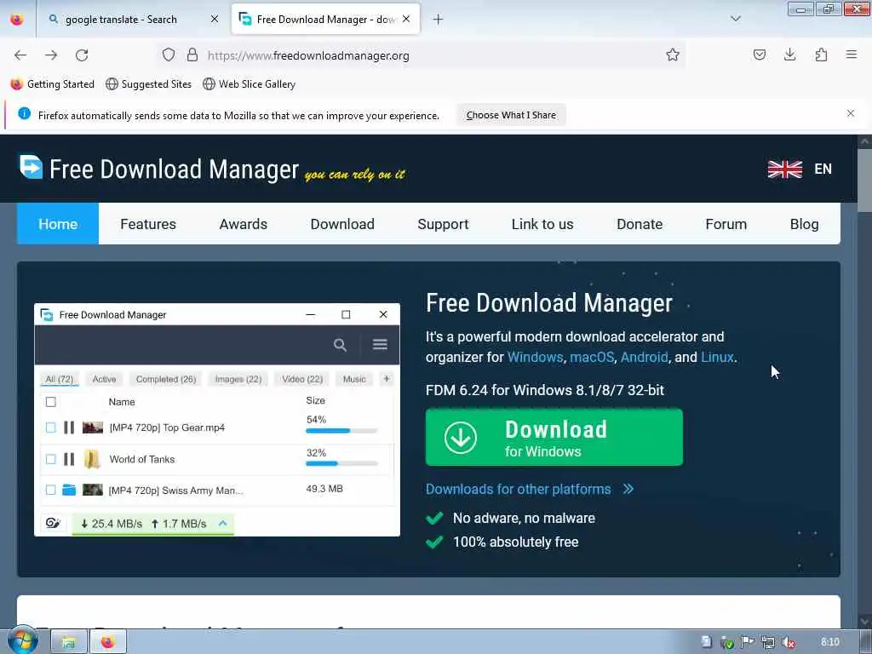Viewport: 872px width, 654px height.
Task: Click the hamburger menu in the FDM preview
Action: click(x=380, y=345)
